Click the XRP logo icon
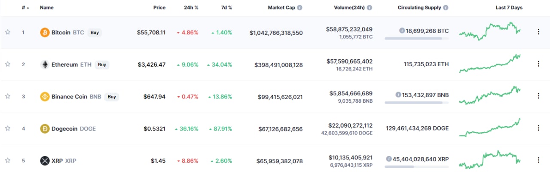Image resolution: width=550 pixels, height=174 pixels. click(x=45, y=161)
